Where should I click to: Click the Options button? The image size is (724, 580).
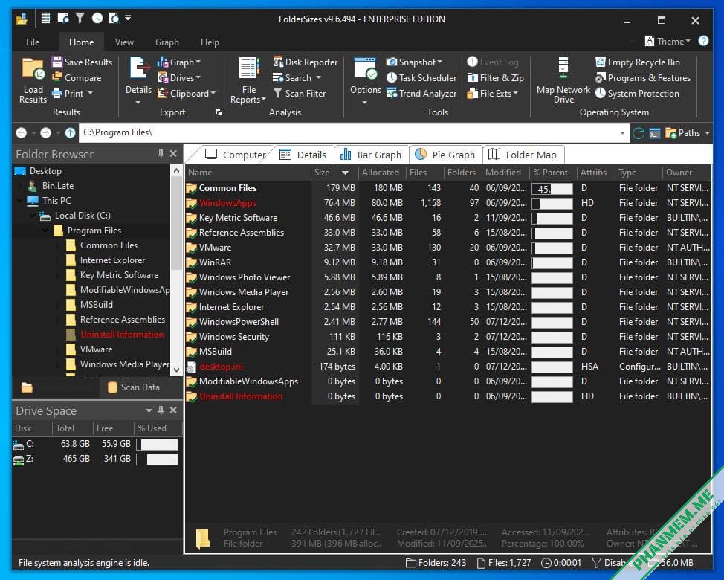(x=365, y=80)
